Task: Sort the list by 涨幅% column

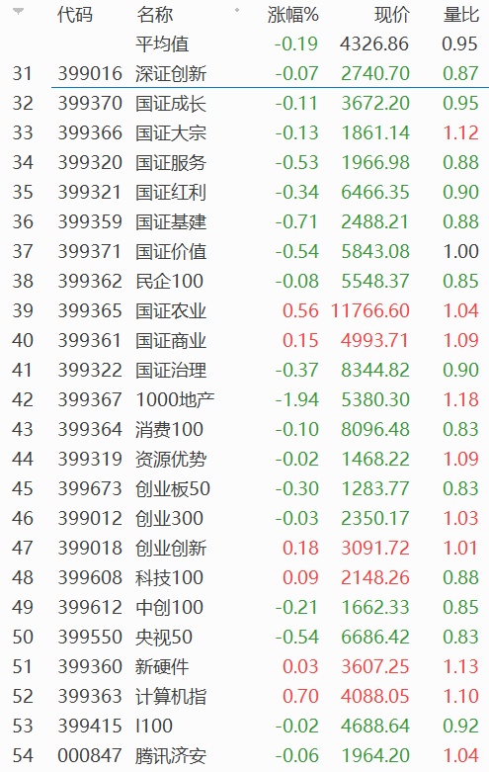Action: 293,15
